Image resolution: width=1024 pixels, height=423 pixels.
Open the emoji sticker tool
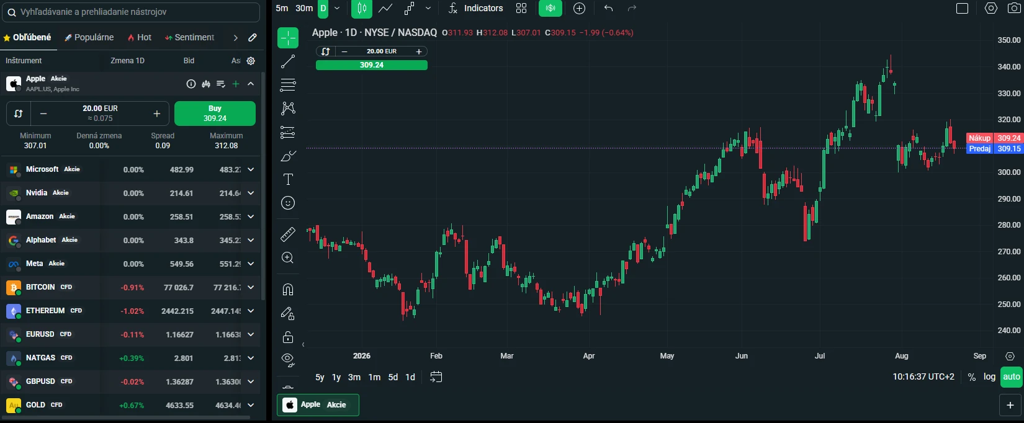pyautogui.click(x=288, y=203)
